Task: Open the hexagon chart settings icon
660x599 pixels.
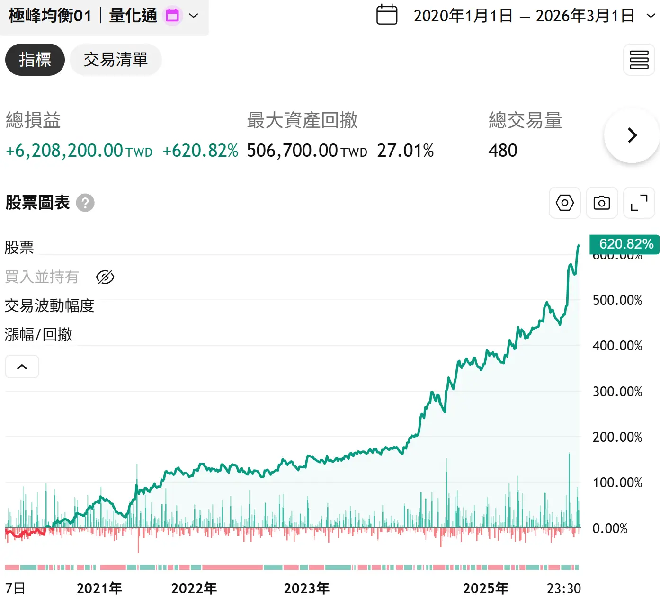Action: point(564,203)
